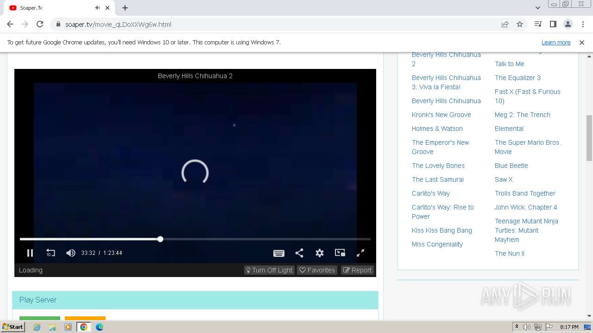
Task: Open Holmes & Watson link
Action: (x=437, y=129)
